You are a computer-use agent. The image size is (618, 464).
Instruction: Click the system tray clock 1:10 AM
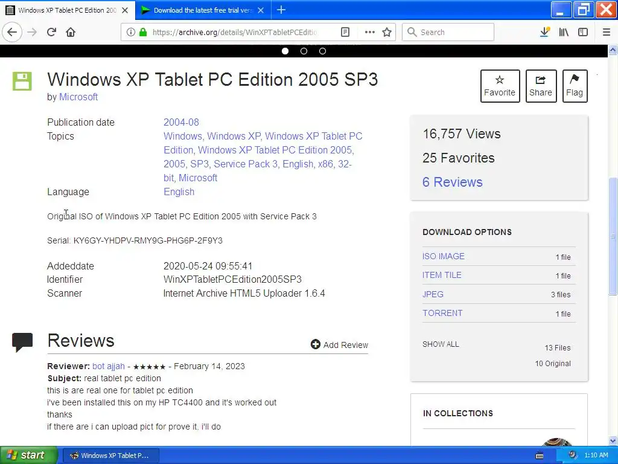(x=596, y=455)
